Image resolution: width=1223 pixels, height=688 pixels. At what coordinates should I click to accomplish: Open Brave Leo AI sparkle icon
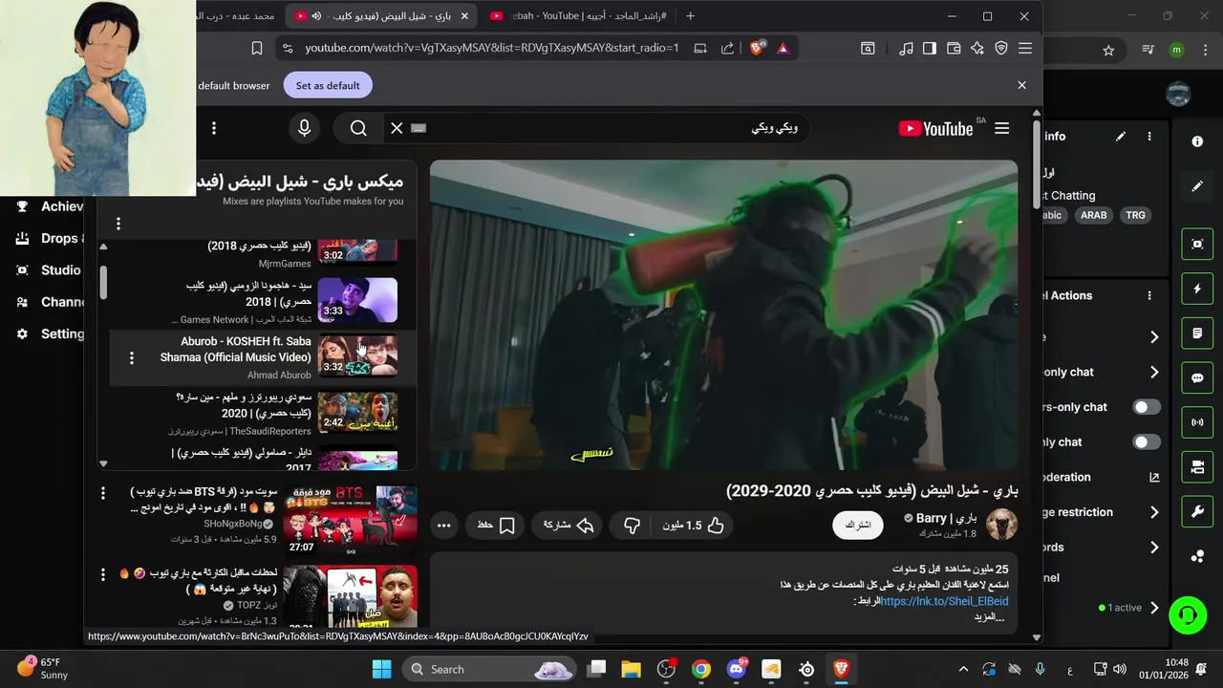pyautogui.click(x=977, y=48)
